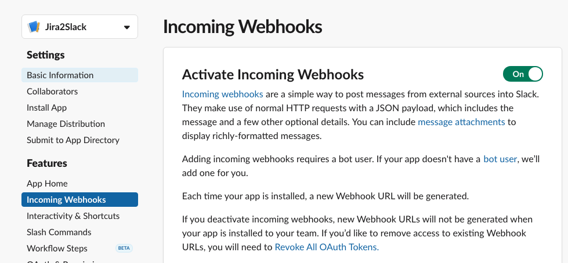The width and height of the screenshot is (568, 263).
Task: Click the Revoke All OAuth Tokens link
Action: click(x=327, y=247)
